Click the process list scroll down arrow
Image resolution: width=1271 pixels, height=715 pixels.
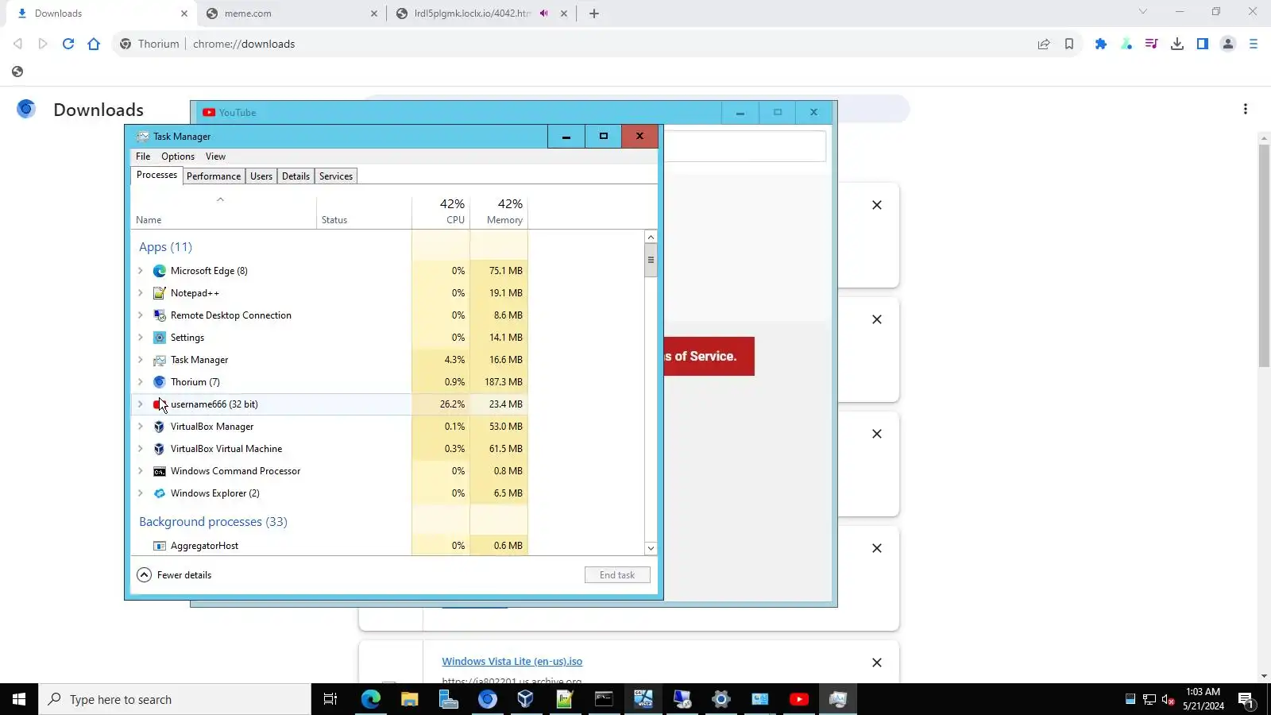click(651, 548)
